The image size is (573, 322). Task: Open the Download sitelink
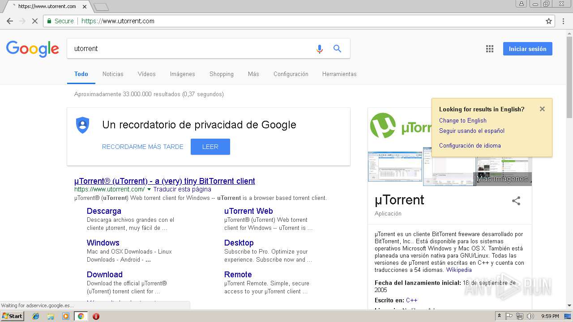105,275
